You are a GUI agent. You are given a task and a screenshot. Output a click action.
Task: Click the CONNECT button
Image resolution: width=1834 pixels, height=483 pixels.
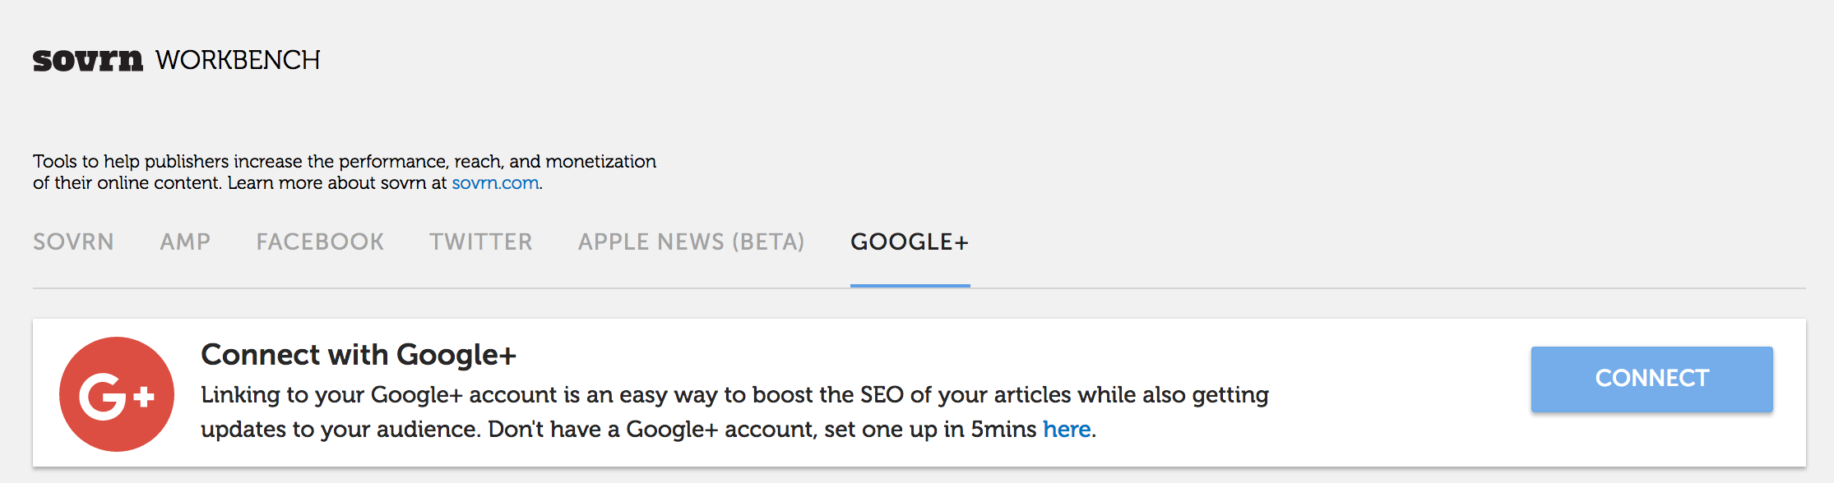pyautogui.click(x=1651, y=379)
